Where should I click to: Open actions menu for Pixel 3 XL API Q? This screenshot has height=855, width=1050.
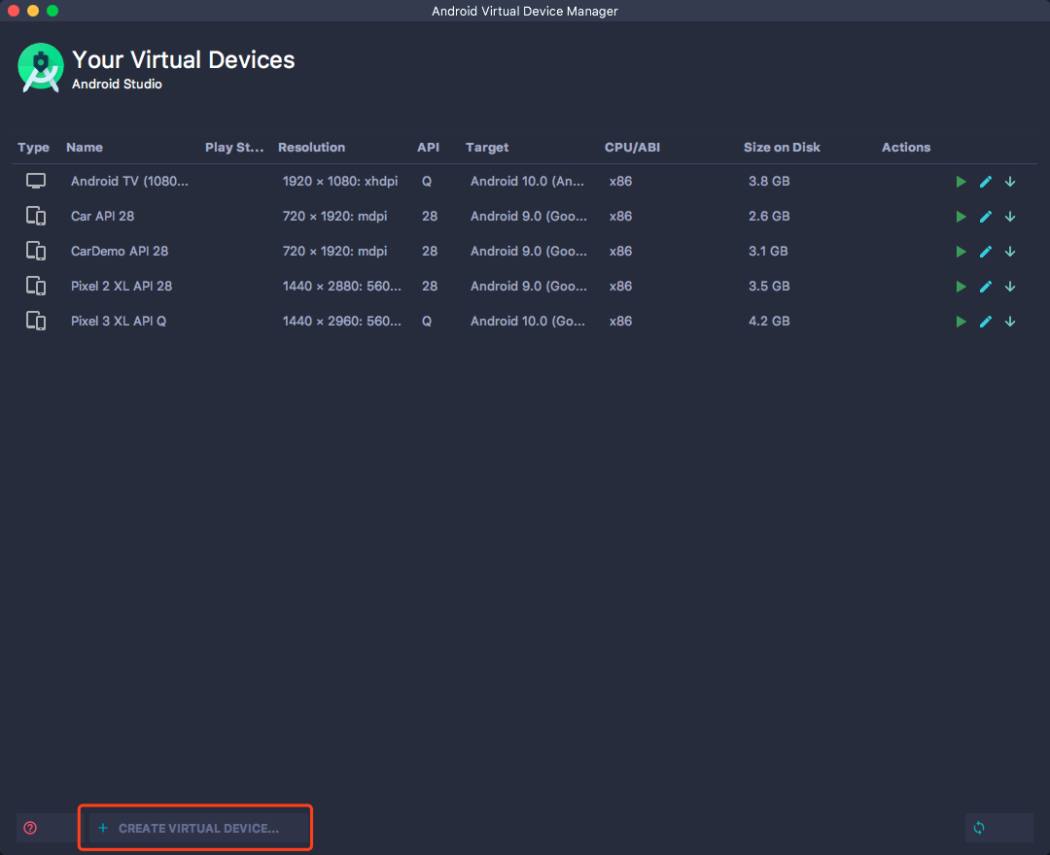click(x=1010, y=322)
